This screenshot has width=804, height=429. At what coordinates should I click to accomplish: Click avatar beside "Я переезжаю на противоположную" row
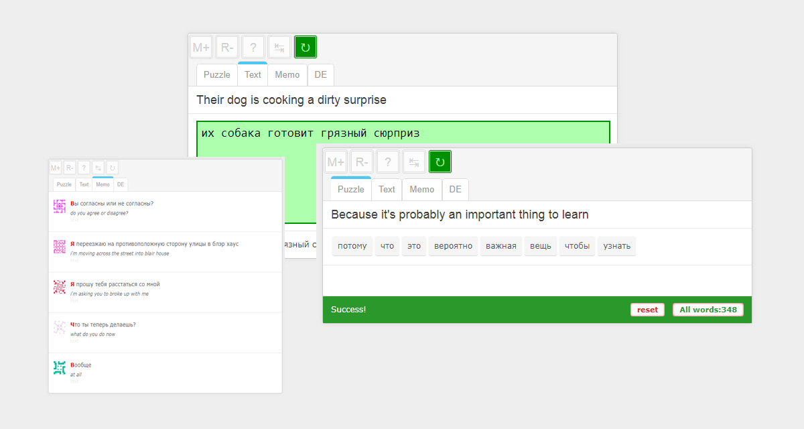pyautogui.click(x=60, y=247)
